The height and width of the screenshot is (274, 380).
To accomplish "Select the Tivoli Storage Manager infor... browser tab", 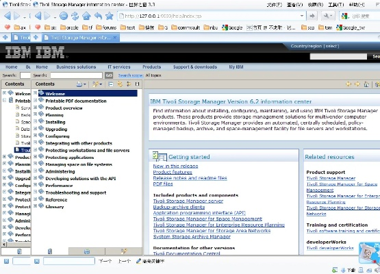I will tap(81, 38).
